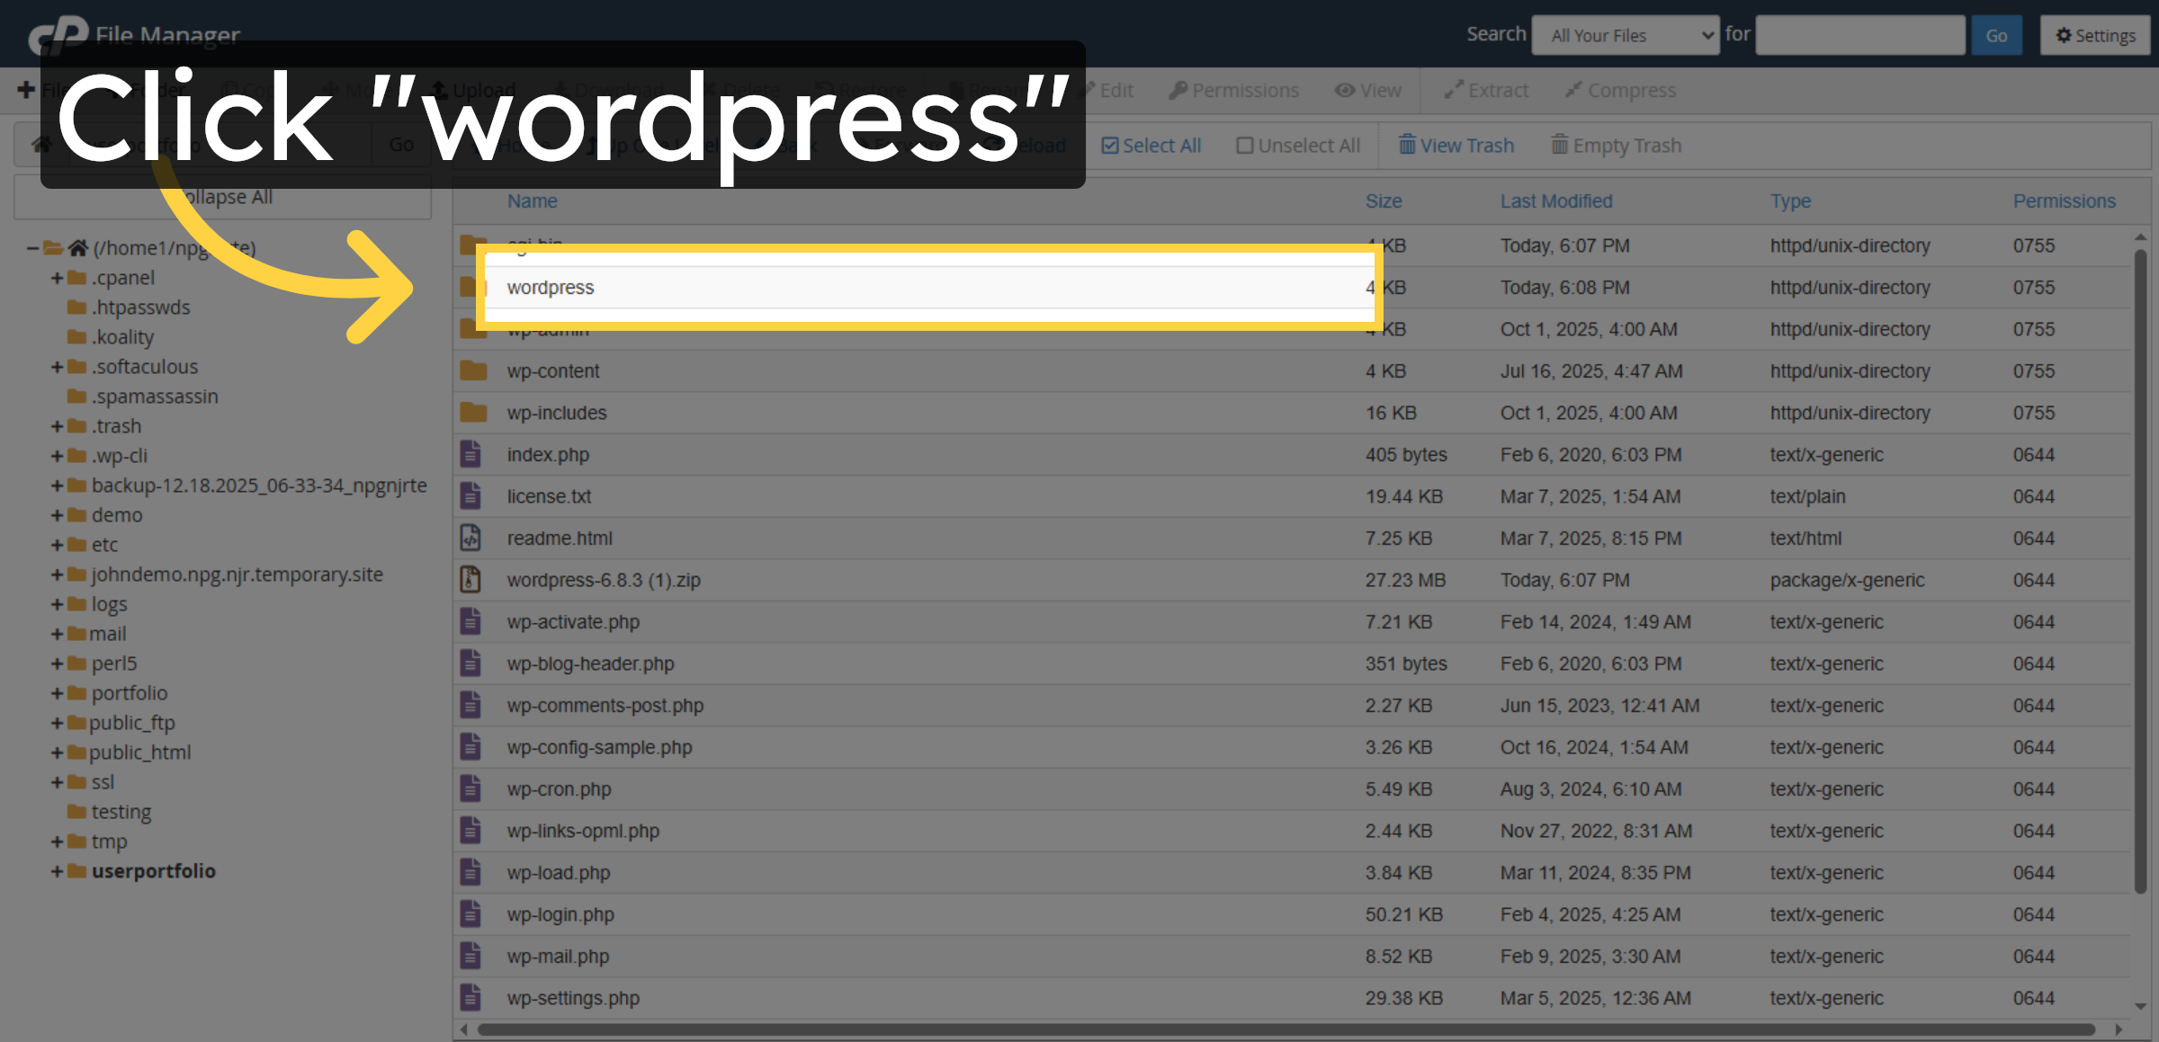Click the cPanel logo
Image resolution: width=2159 pixels, height=1042 pixels.
(56, 34)
